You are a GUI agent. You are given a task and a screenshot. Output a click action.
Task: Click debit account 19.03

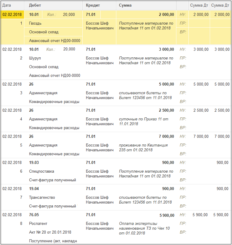(34, 162)
